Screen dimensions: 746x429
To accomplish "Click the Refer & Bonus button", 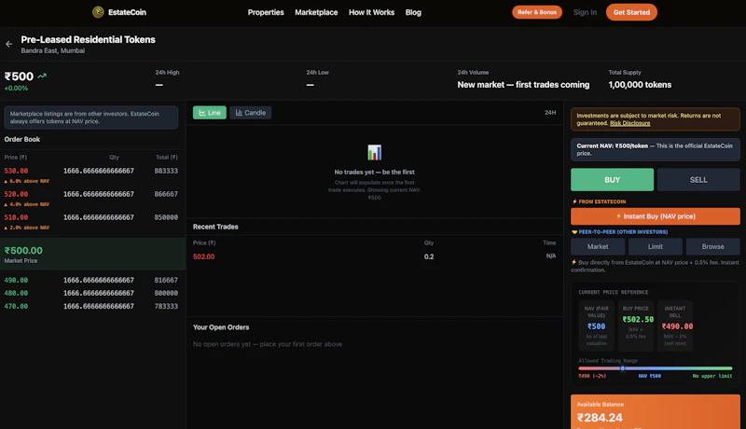I will point(537,12).
